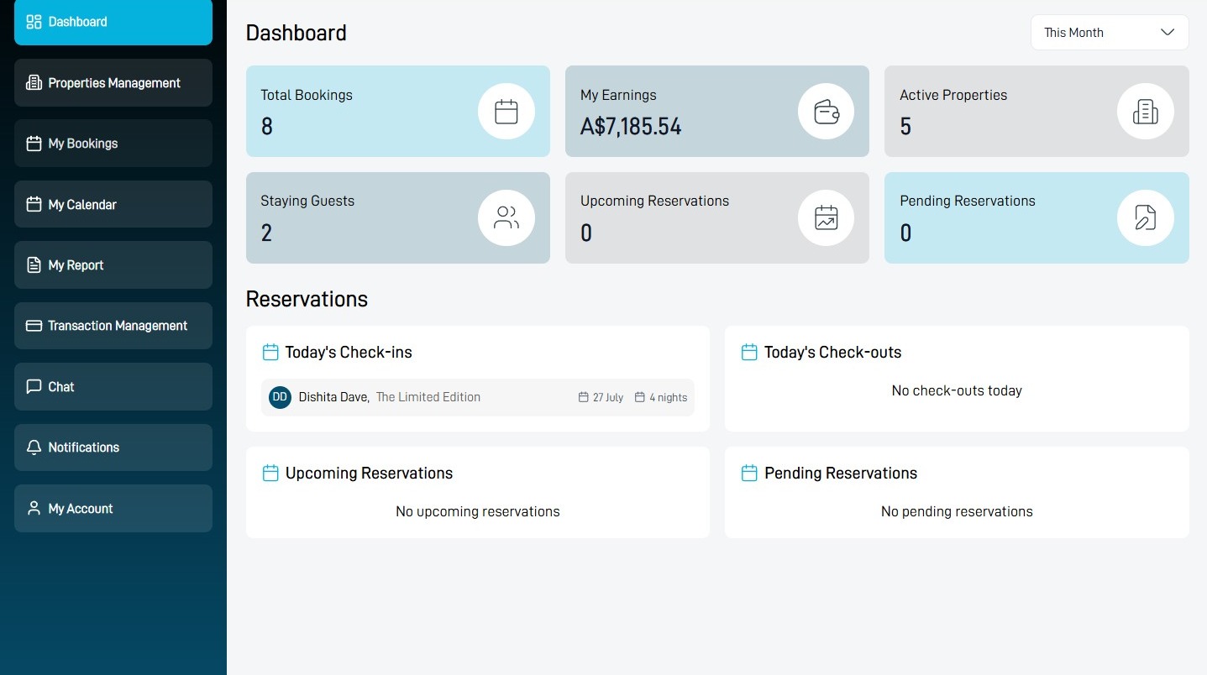
Task: Click calendar icon beside Upcoming Reservations panel heading
Action: click(270, 474)
